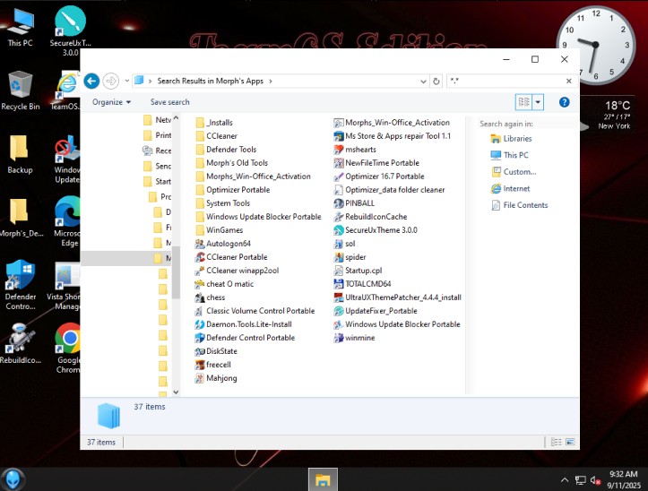Viewport: 648px width, 491px height.
Task: Select the DiskState icon
Action: 200,351
